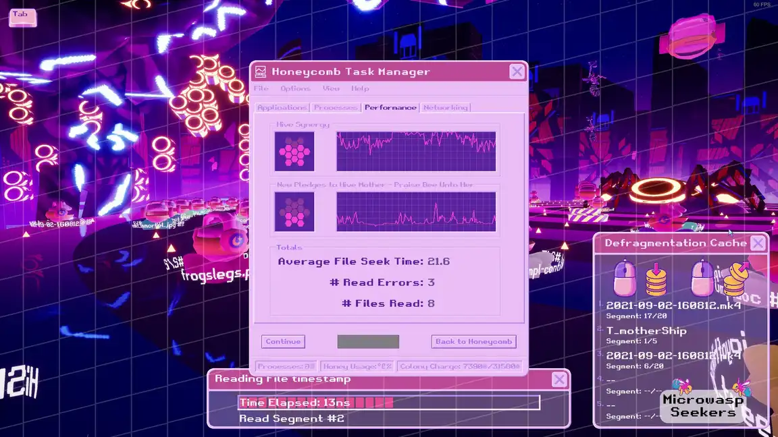Click the Hive Synergy honeycomb icon
This screenshot has width=778, height=437.
pos(294,151)
